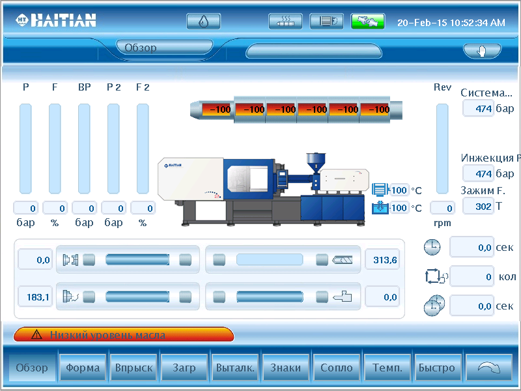Click the cycle counter loop icon
This screenshot has width=521, height=391.
(x=432, y=276)
